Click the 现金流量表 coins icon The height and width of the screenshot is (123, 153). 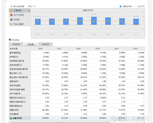(x=11, y=24)
